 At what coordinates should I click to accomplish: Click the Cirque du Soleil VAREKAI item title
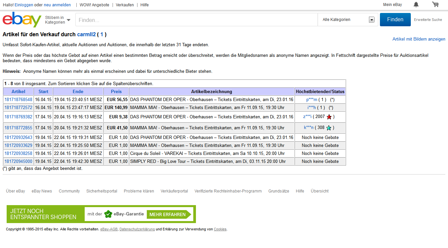click(207, 153)
